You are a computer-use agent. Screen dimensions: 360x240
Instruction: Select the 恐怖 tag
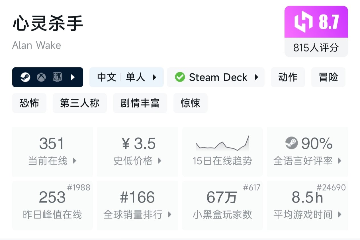click(x=29, y=103)
